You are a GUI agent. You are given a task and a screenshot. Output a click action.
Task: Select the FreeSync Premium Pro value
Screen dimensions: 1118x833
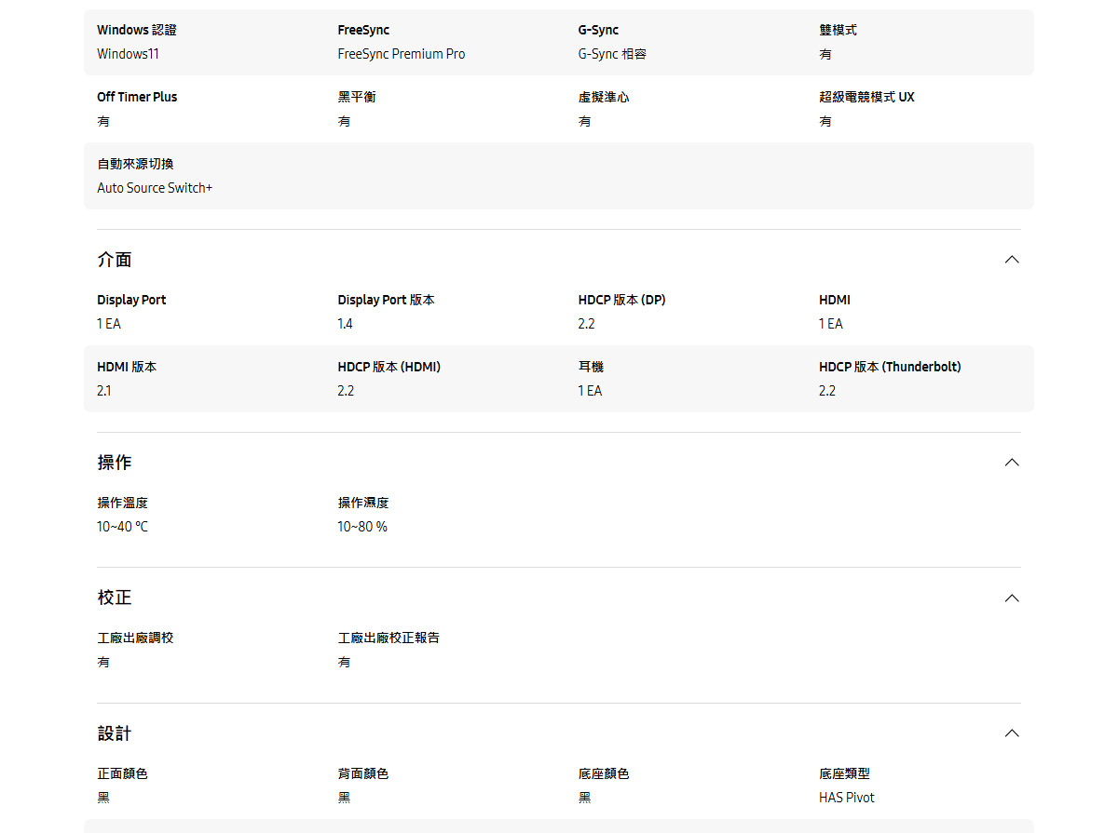[402, 54]
